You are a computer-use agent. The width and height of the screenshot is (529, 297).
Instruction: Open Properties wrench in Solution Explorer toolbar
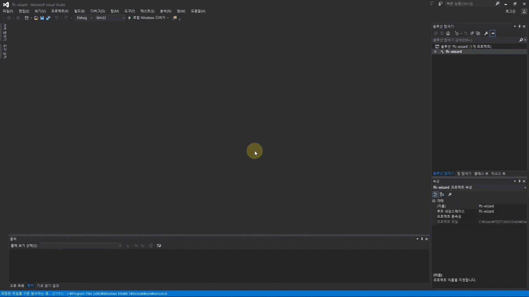[486, 33]
